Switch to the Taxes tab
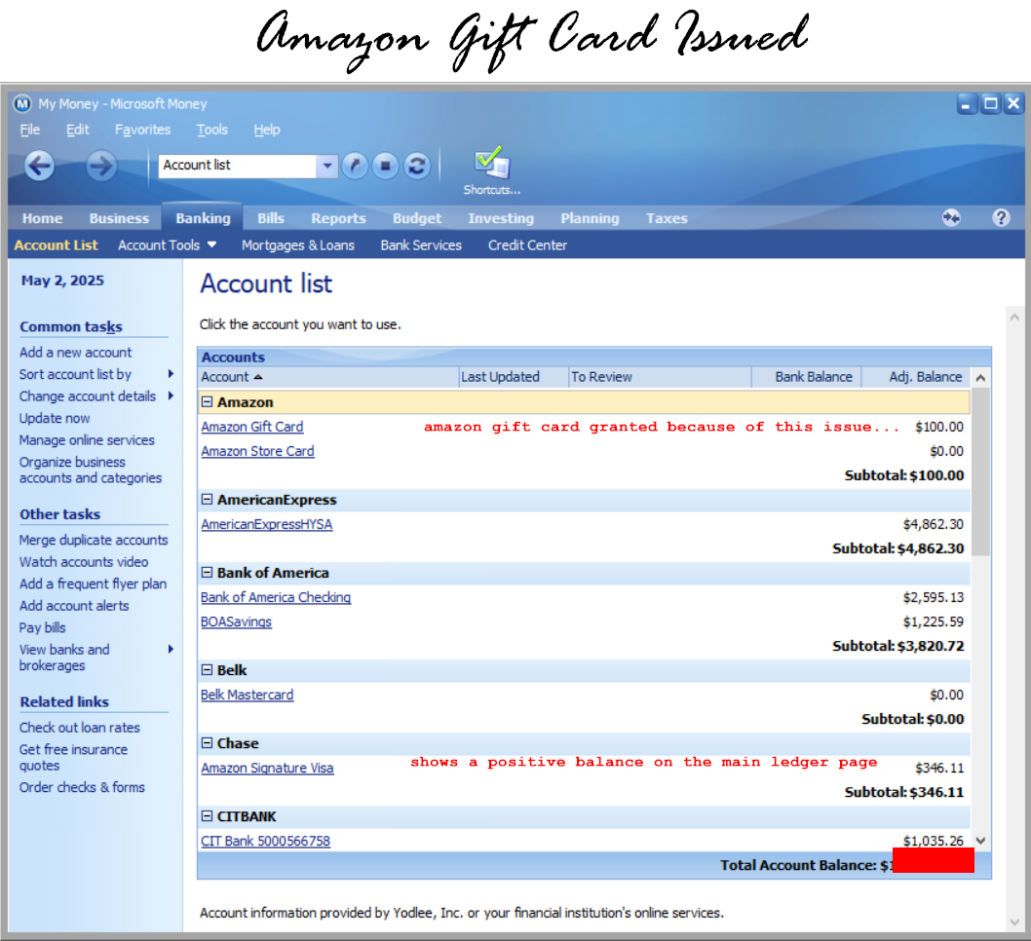 click(667, 218)
